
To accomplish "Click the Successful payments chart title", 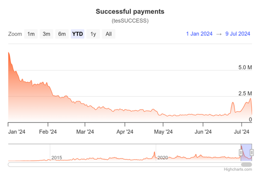I will coord(130,12).
